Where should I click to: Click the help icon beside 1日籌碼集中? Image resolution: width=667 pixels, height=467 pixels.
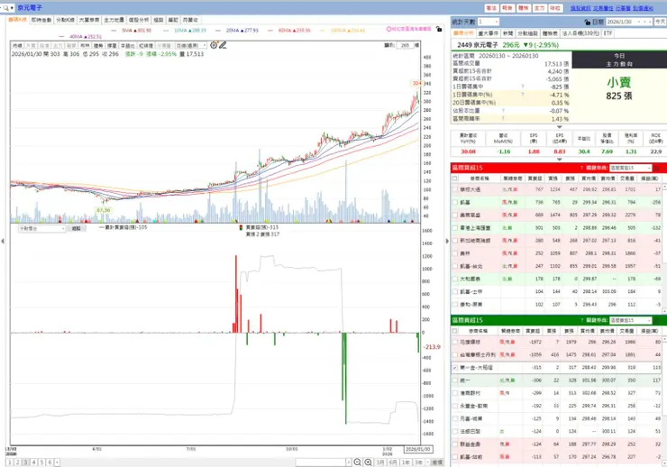coord(523,87)
